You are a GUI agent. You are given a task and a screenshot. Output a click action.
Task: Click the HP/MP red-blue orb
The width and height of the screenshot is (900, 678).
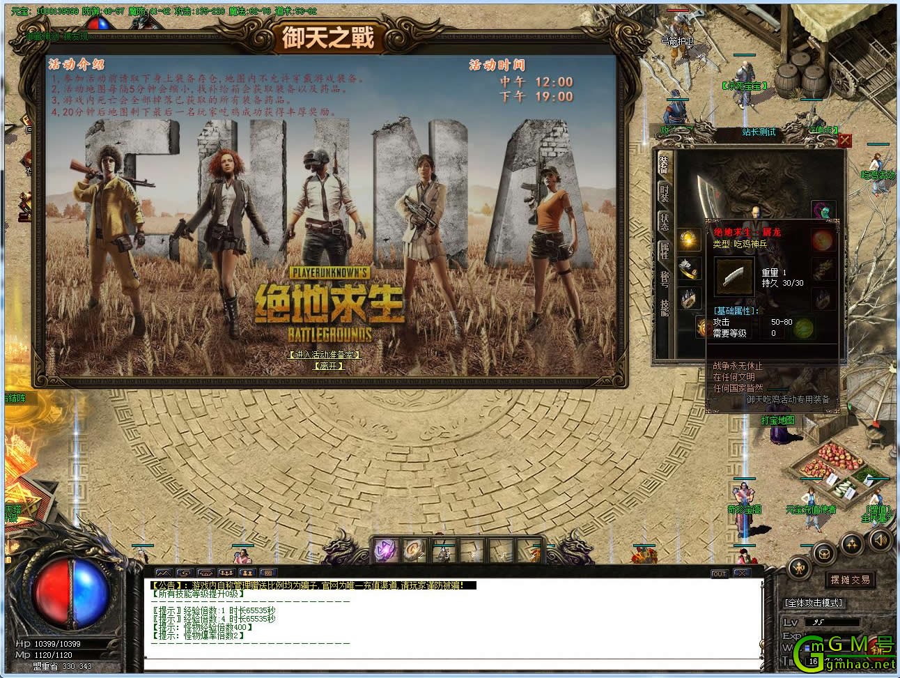[70, 593]
